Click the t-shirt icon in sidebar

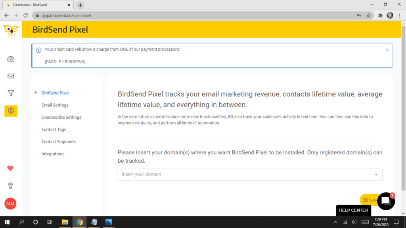point(10,186)
